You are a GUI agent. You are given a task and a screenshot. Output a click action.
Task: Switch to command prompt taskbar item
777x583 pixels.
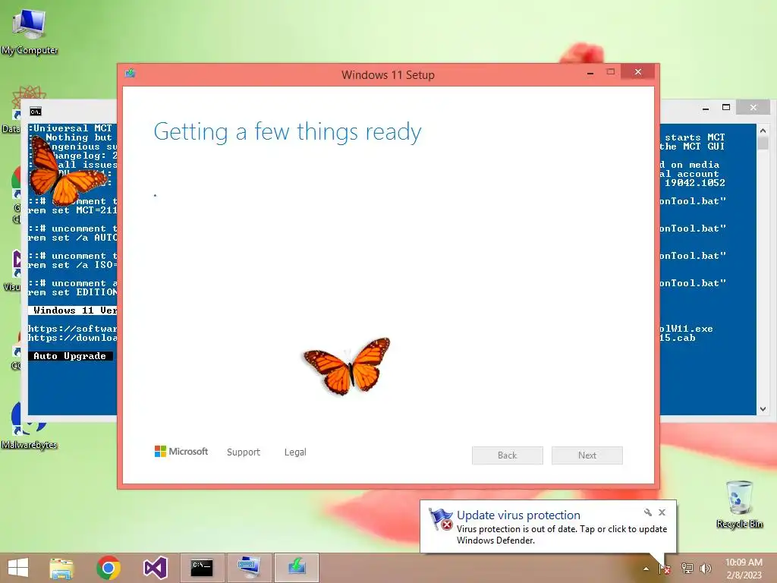202,568
